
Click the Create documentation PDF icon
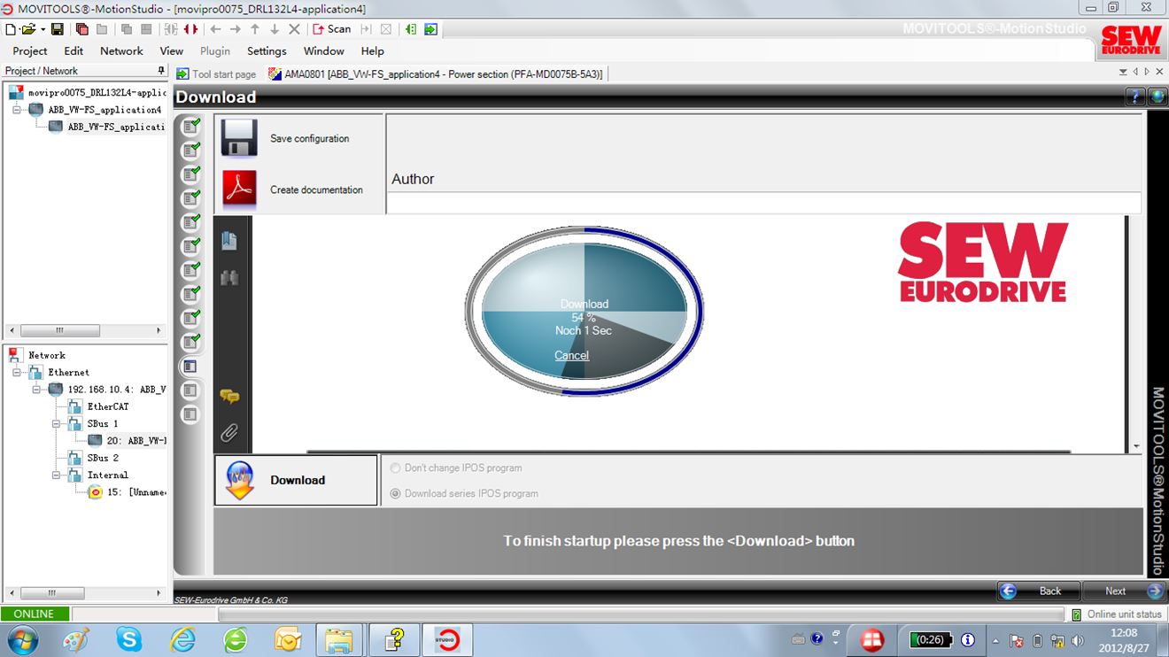pos(239,189)
